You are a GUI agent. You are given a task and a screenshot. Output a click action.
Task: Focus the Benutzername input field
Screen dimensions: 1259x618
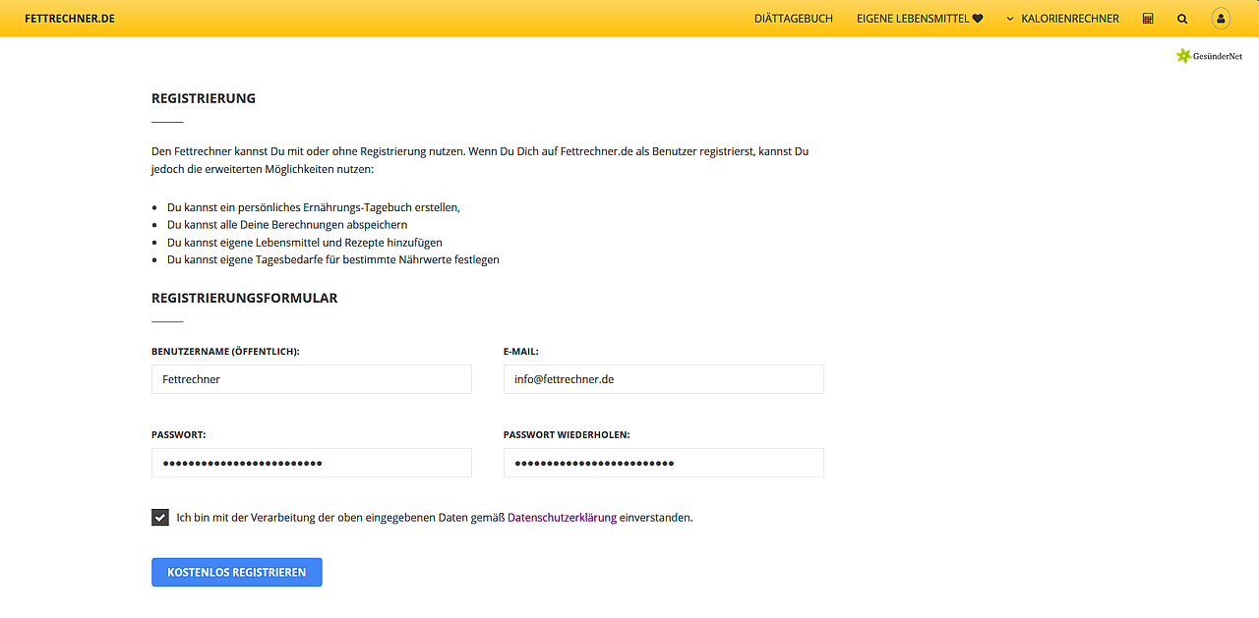(311, 379)
